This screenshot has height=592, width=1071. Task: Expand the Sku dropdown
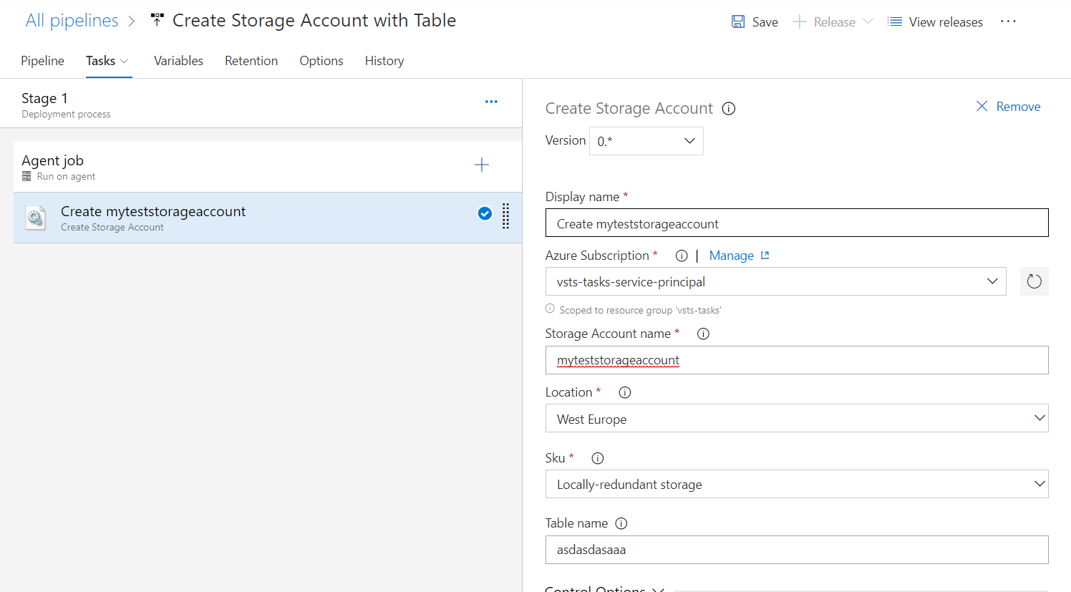coord(796,485)
